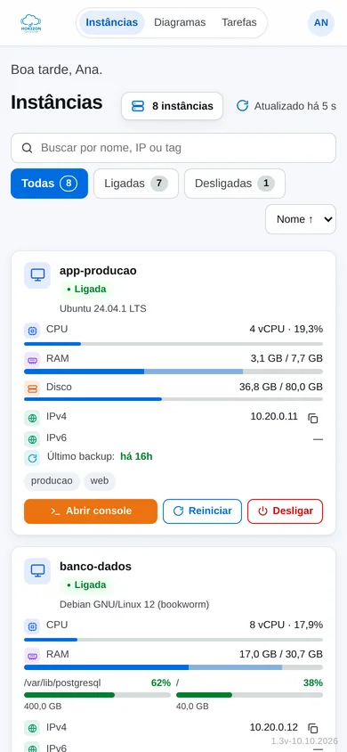Click the CPU icon in the banco-dados card
The height and width of the screenshot is (752, 347).
click(x=32, y=626)
